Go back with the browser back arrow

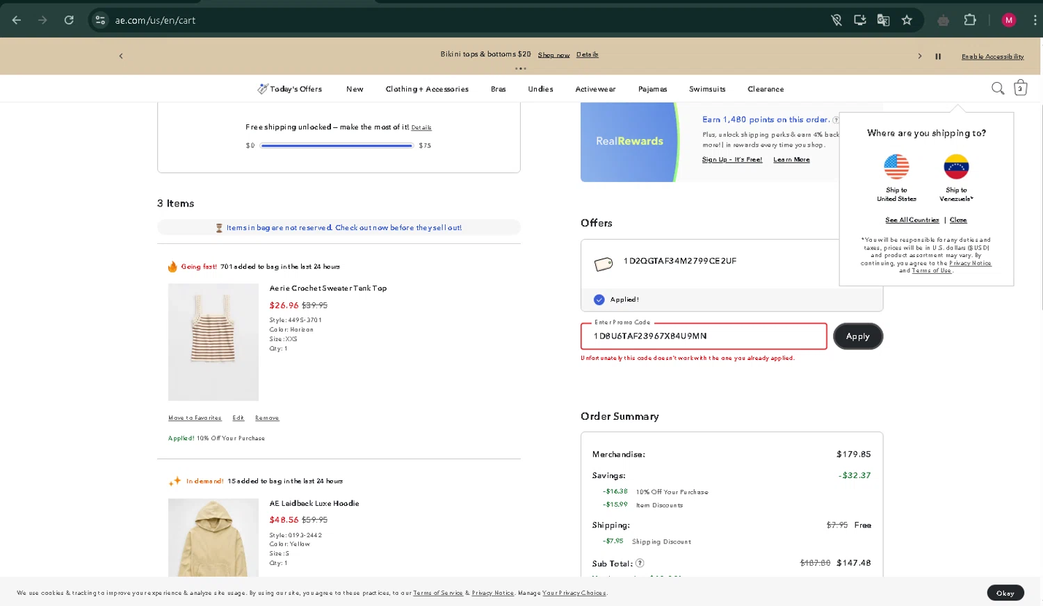17,20
